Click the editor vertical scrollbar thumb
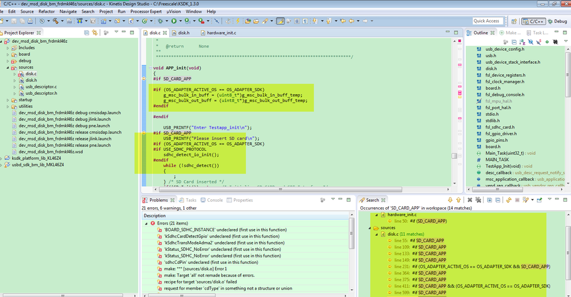 pos(455,155)
